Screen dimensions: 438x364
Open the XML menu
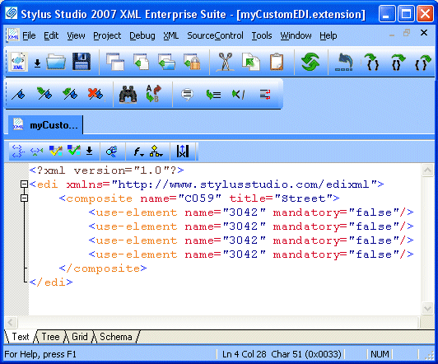(x=171, y=35)
